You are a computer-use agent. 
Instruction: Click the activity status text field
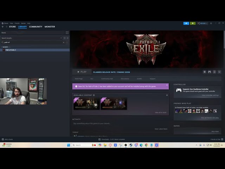point(120,124)
